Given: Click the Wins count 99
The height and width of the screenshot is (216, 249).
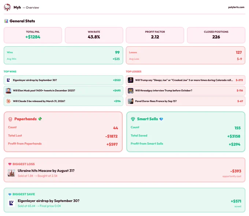Looking at the screenshot, I should (117, 52).
